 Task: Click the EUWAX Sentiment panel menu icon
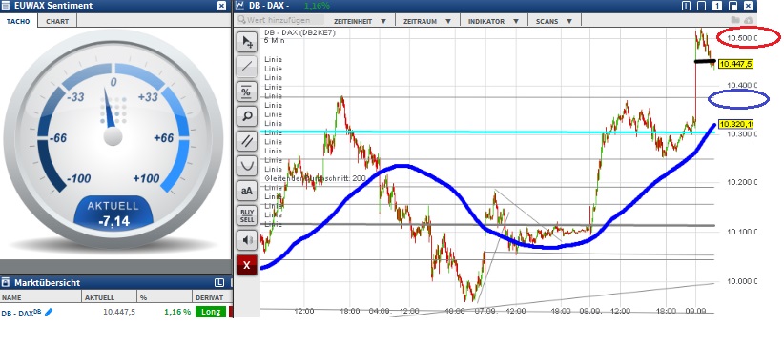[x=5, y=6]
